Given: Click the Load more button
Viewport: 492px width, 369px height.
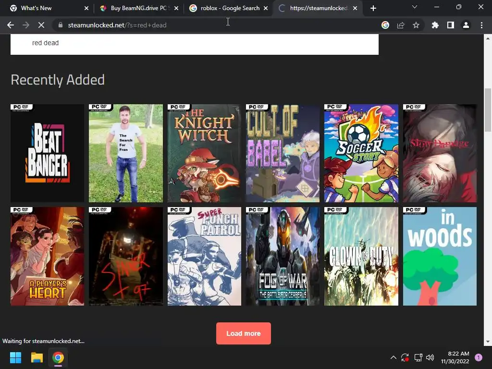Looking at the screenshot, I should click(244, 333).
